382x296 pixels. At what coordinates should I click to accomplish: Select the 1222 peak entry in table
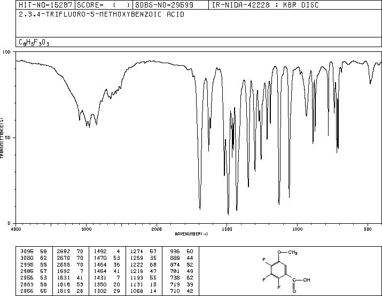click(143, 264)
